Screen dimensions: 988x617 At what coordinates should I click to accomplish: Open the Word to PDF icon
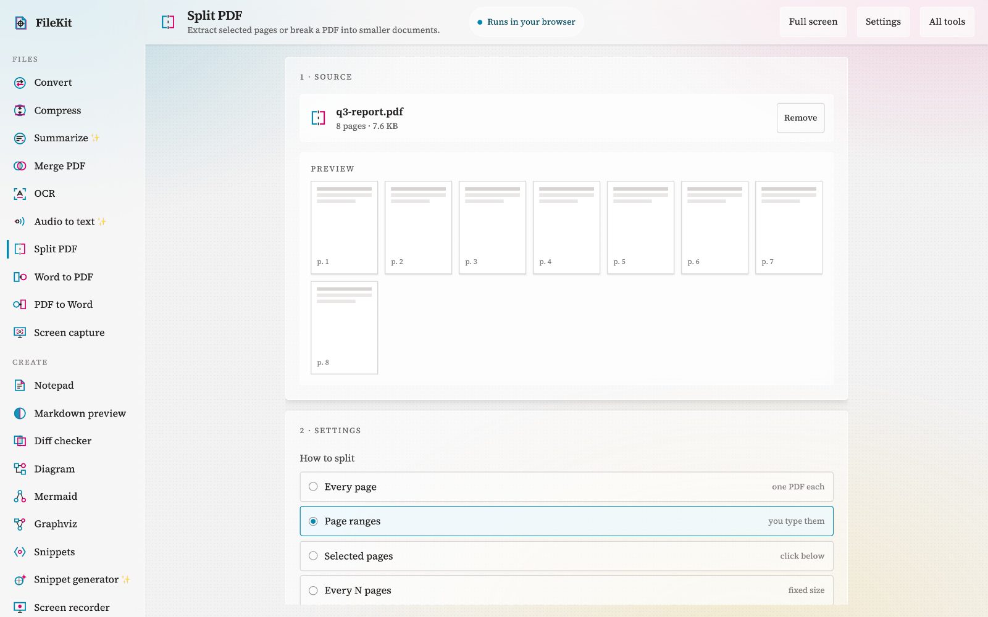20,277
